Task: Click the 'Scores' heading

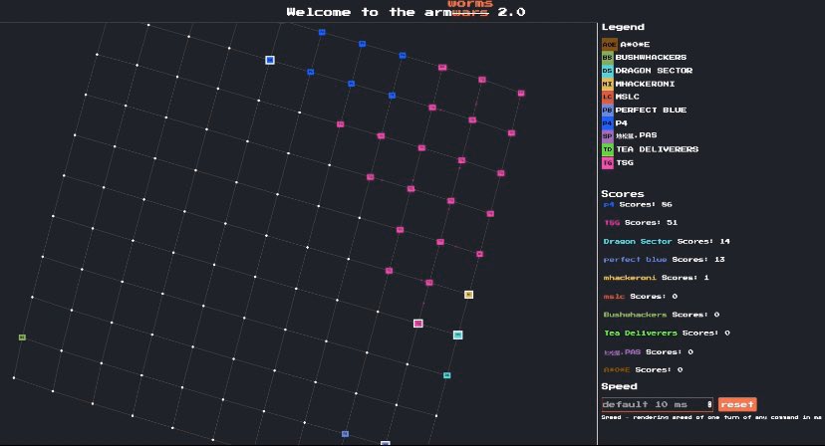Action: point(623,193)
